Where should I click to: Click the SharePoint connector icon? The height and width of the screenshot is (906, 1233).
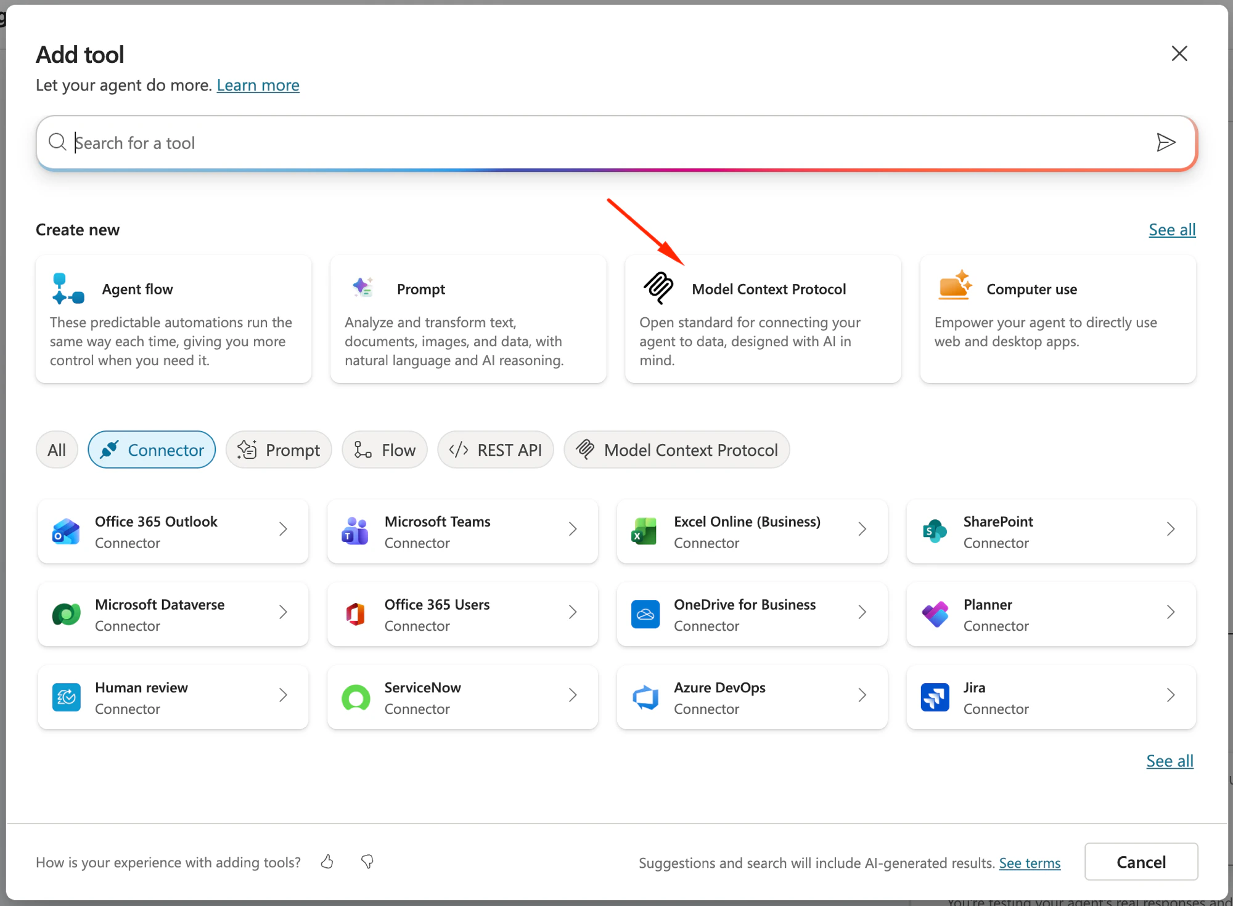935,532
